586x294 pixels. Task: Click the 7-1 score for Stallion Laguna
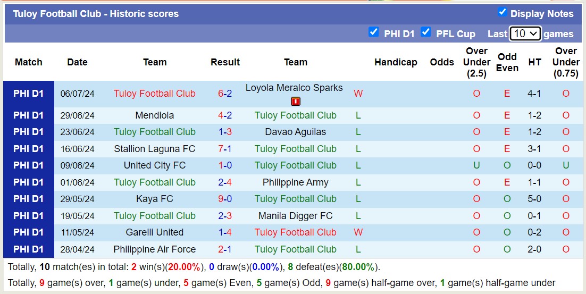pos(225,149)
